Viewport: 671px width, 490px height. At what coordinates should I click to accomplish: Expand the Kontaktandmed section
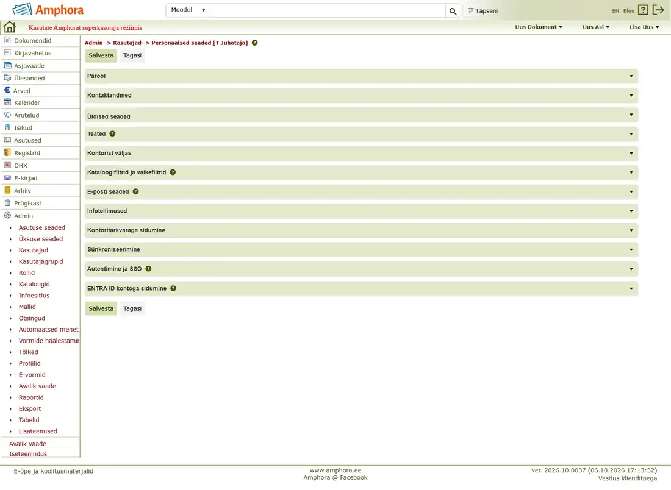[361, 95]
